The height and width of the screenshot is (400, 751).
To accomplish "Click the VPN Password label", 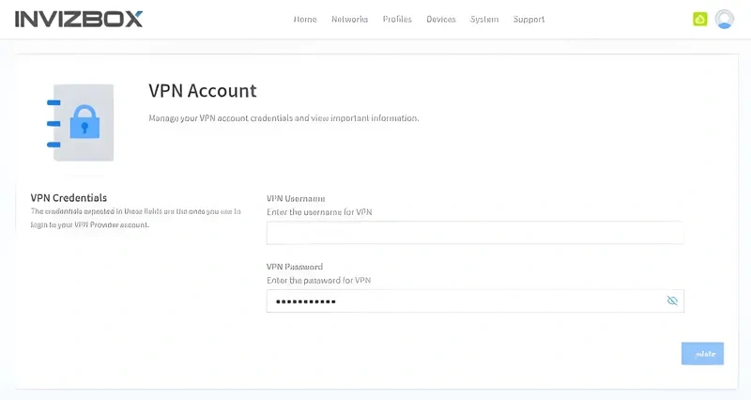I will tap(295, 267).
